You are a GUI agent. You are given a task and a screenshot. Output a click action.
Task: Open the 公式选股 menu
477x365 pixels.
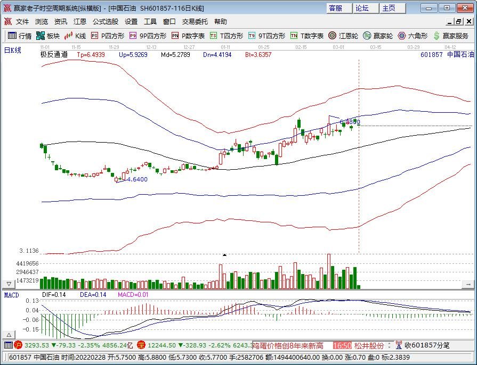tap(106, 22)
